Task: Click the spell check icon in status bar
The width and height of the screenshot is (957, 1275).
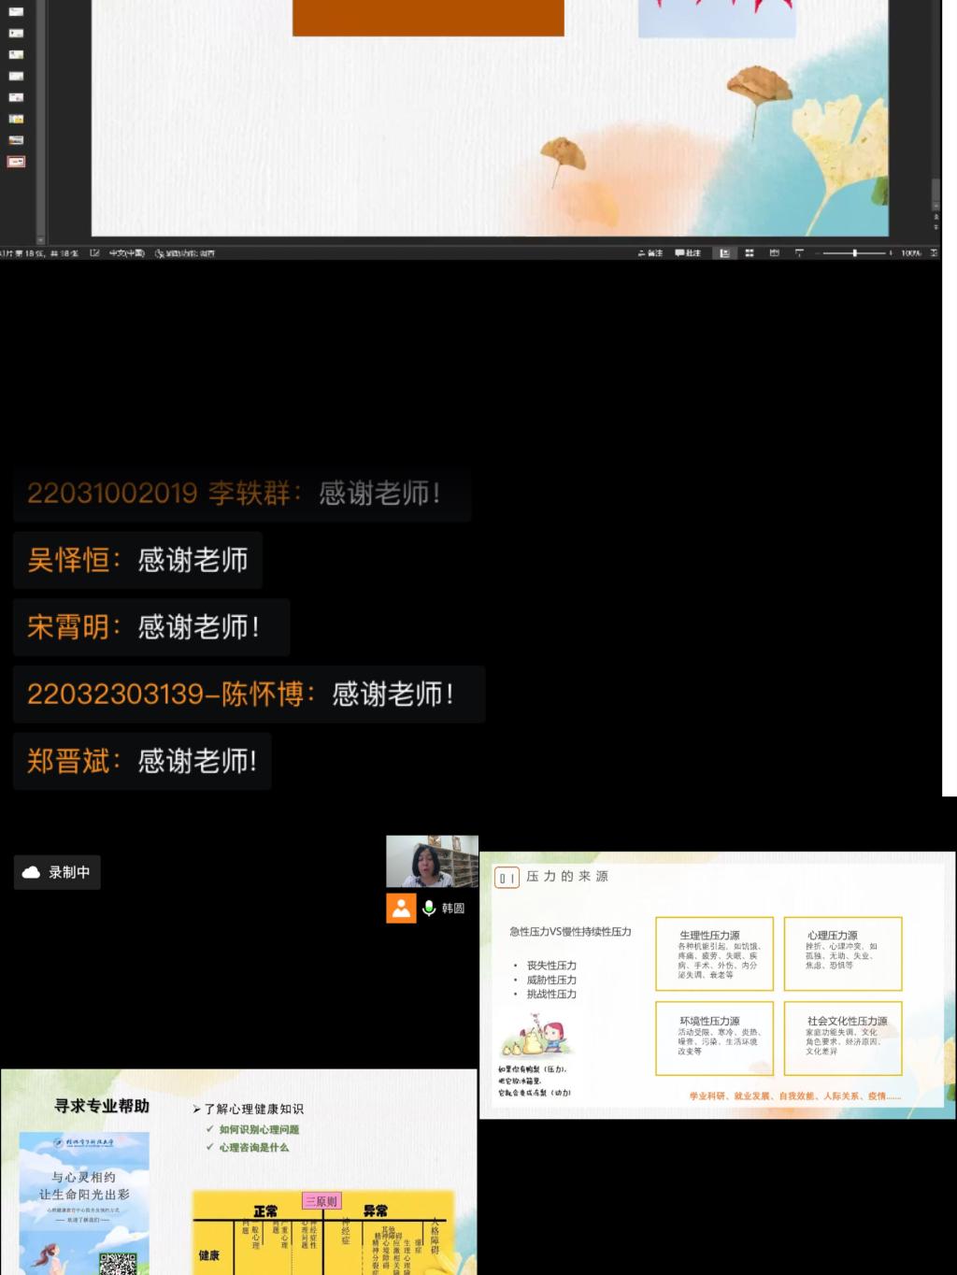Action: [94, 252]
